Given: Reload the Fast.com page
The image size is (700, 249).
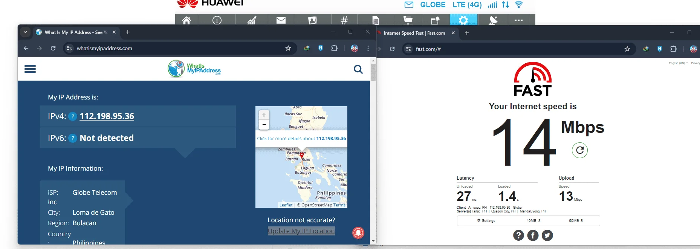Looking at the screenshot, I should (392, 49).
